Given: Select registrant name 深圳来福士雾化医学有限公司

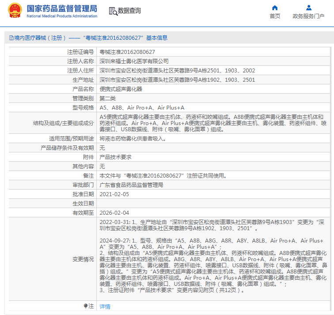Looking at the screenshot, I should point(134,61).
